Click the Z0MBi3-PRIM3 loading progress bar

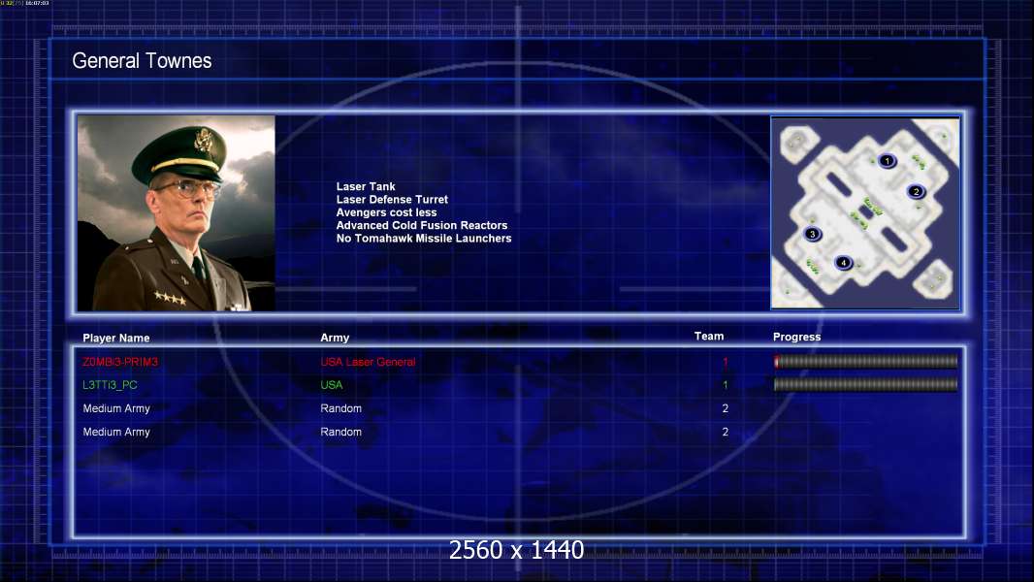point(866,361)
